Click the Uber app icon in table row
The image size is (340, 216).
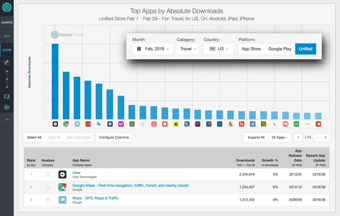[62, 175]
